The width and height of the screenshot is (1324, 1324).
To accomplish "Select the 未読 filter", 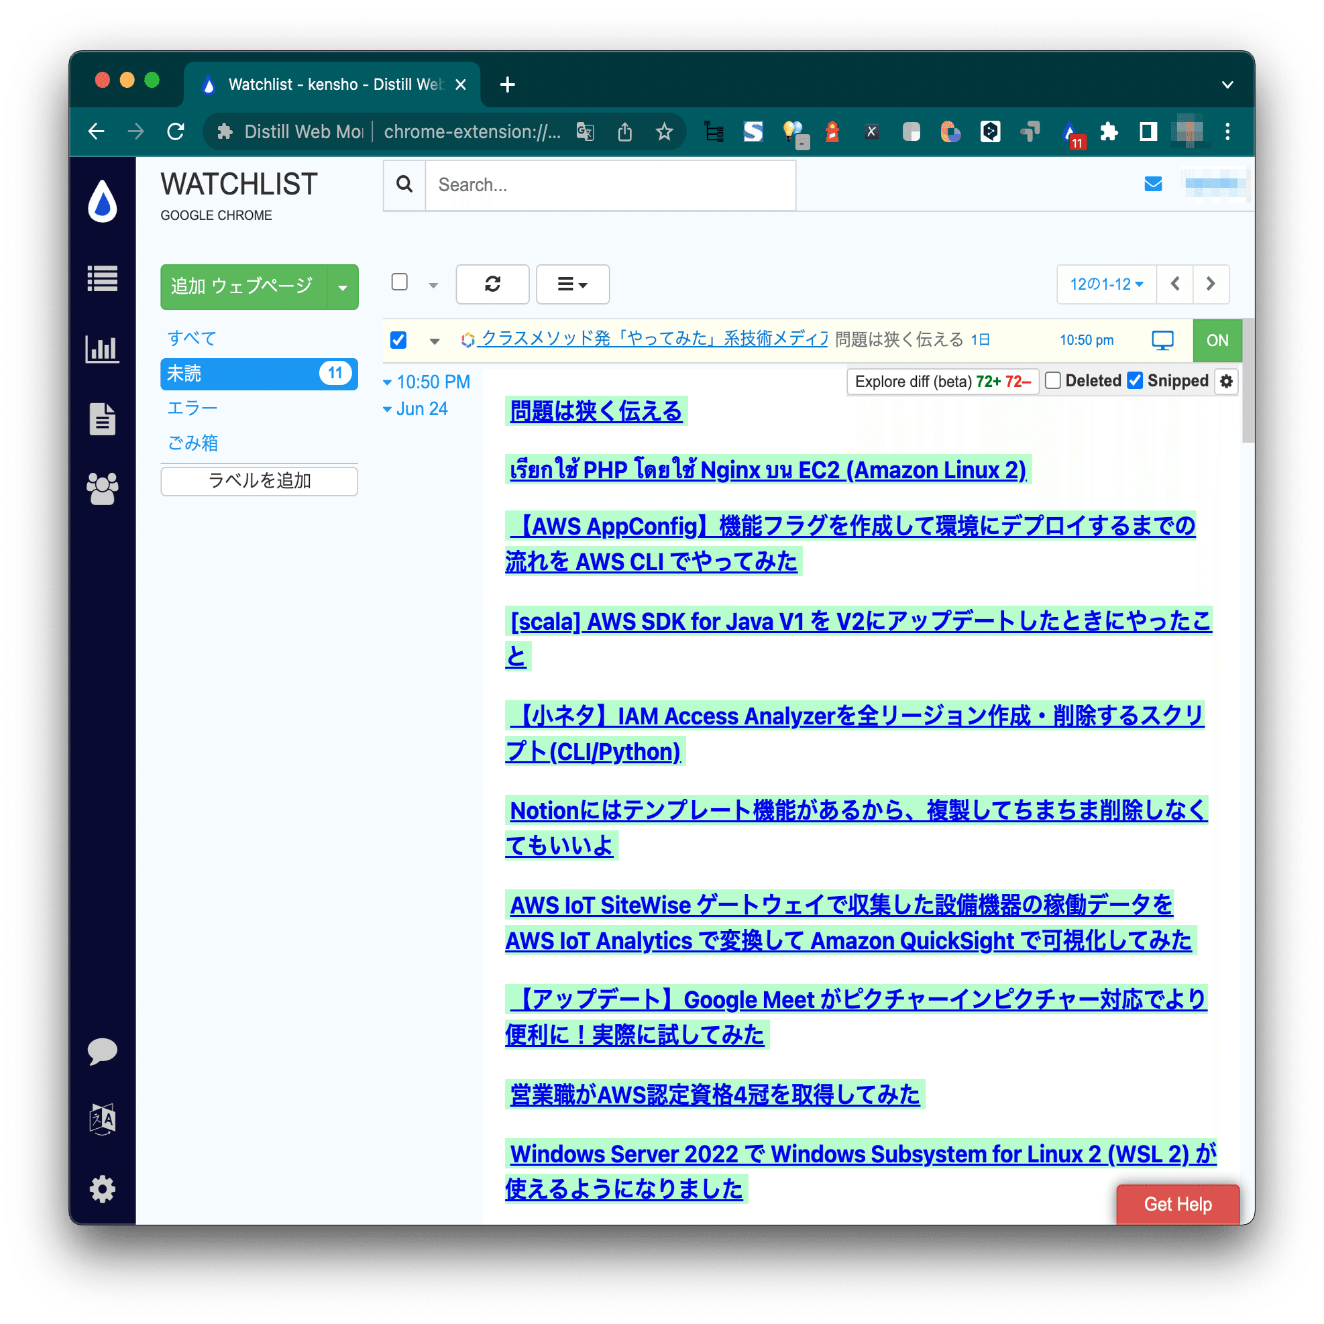I will click(259, 374).
